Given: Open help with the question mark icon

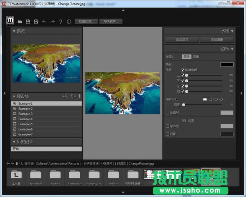Looking at the screenshot, I should (x=61, y=21).
